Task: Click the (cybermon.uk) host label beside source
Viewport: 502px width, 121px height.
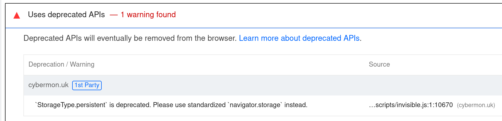Action: click(x=476, y=105)
